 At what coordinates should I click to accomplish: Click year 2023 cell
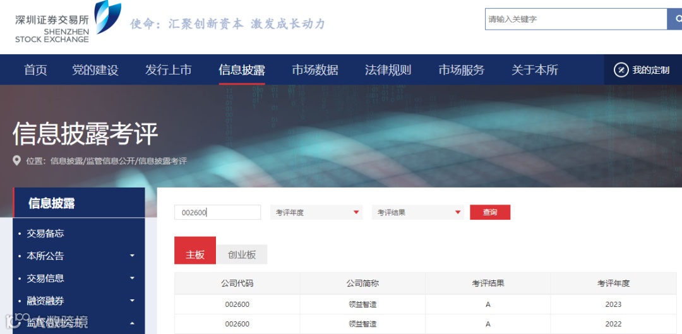[x=613, y=304]
